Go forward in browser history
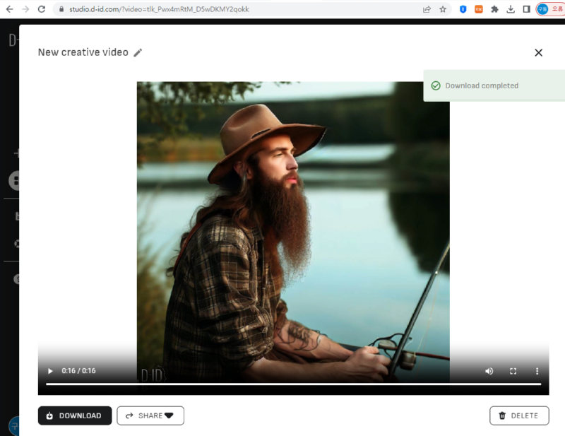The width and height of the screenshot is (565, 436). pos(25,9)
